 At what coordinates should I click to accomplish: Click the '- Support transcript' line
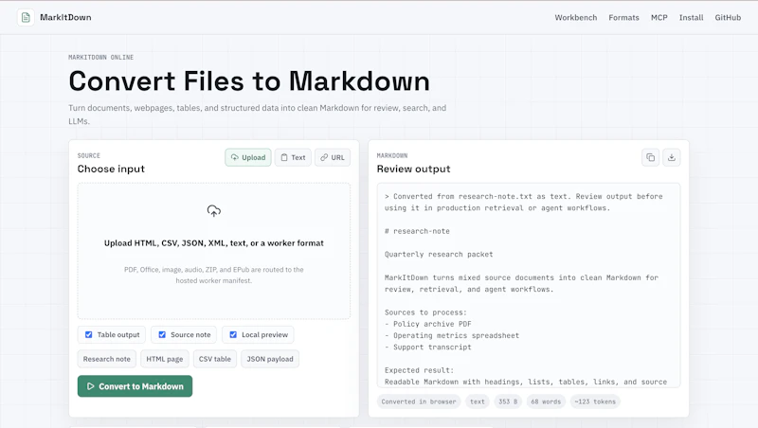pyautogui.click(x=428, y=348)
